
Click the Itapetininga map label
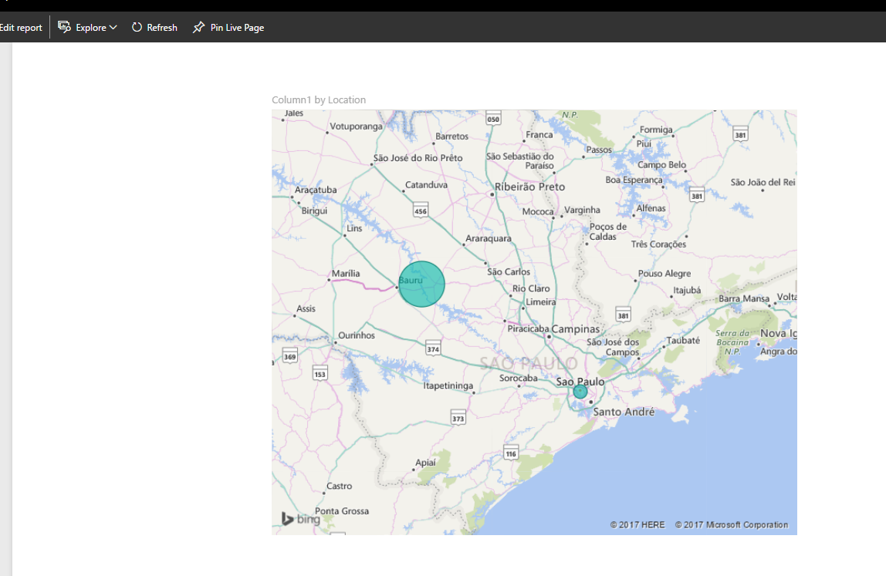(448, 386)
